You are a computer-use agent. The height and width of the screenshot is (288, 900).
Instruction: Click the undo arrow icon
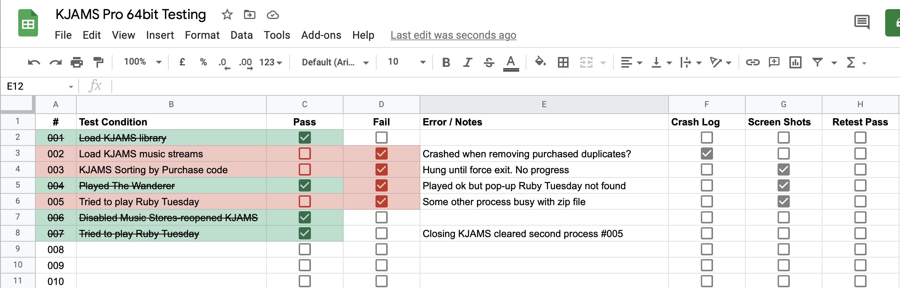click(x=34, y=62)
